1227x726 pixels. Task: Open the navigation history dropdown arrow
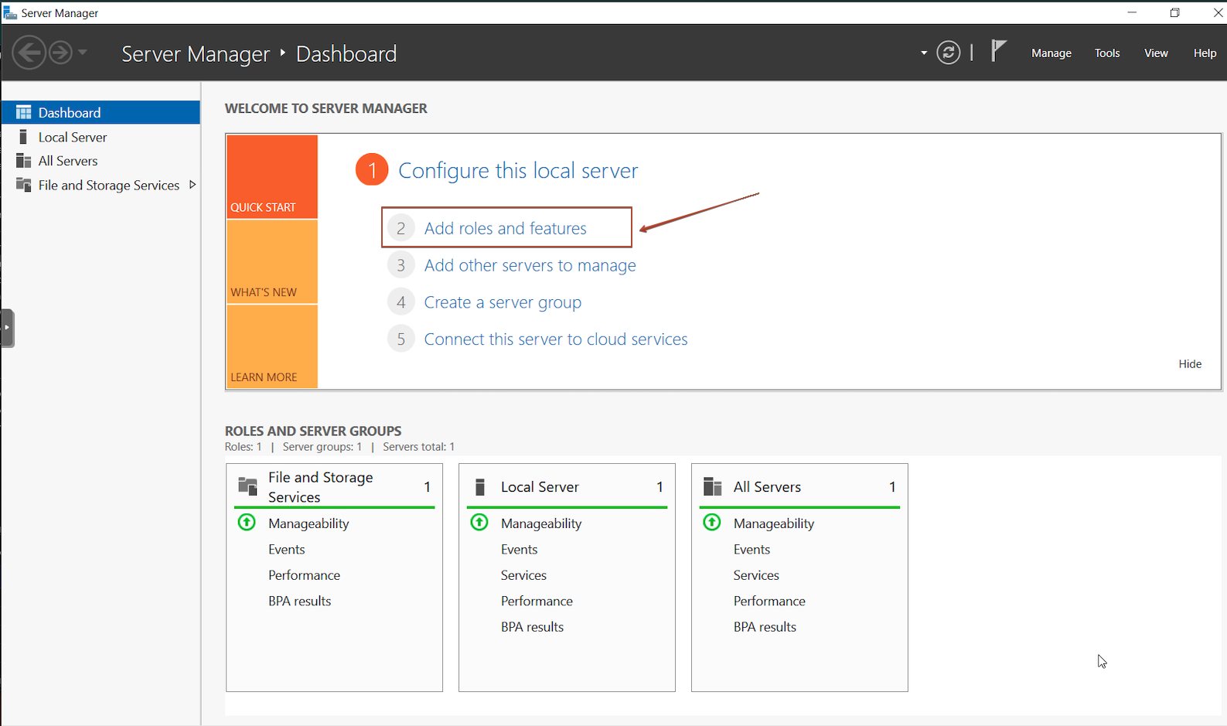click(83, 53)
